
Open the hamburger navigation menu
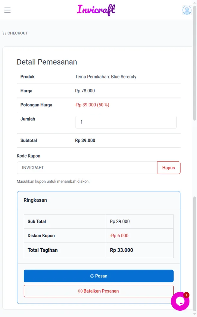point(7,10)
